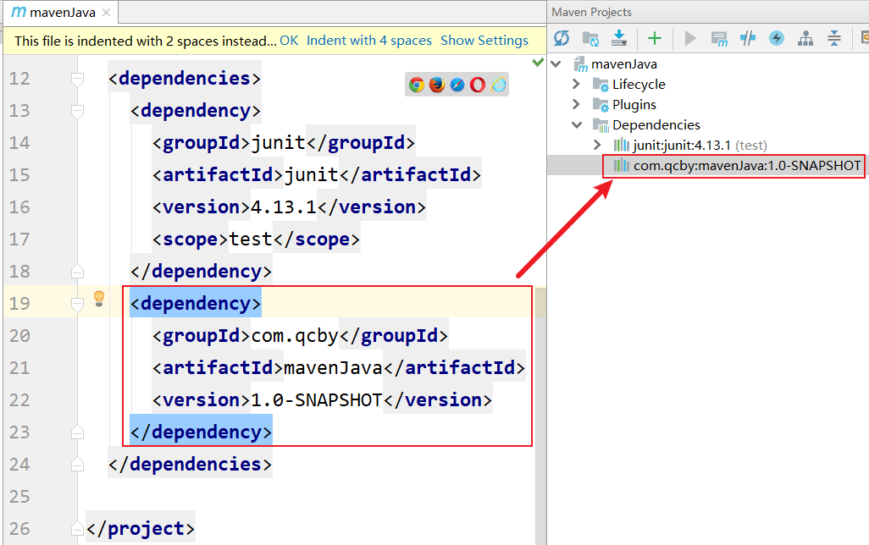Expand the Plugins node
The height and width of the screenshot is (545, 869).
coord(577,104)
